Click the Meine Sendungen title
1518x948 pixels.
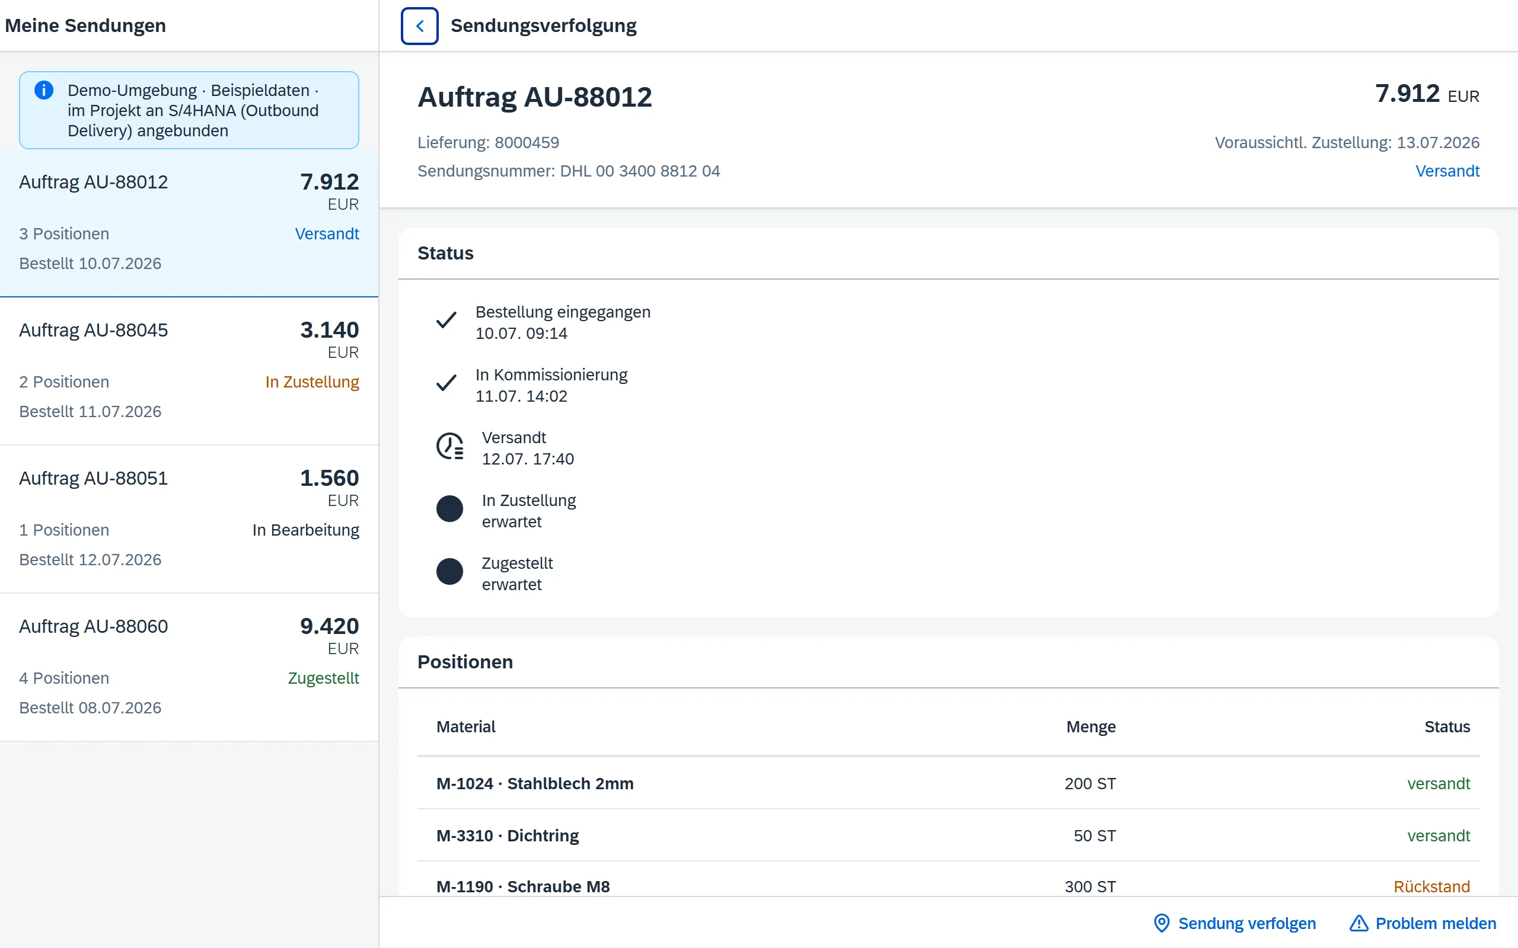point(85,25)
